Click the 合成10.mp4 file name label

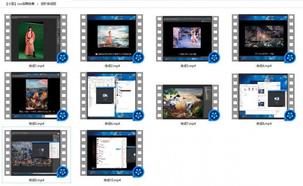pos(112,180)
